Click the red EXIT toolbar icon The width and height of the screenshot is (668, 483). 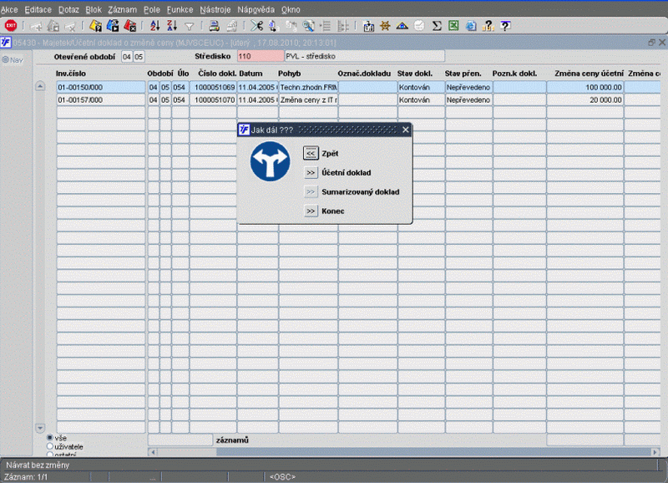[x=11, y=26]
